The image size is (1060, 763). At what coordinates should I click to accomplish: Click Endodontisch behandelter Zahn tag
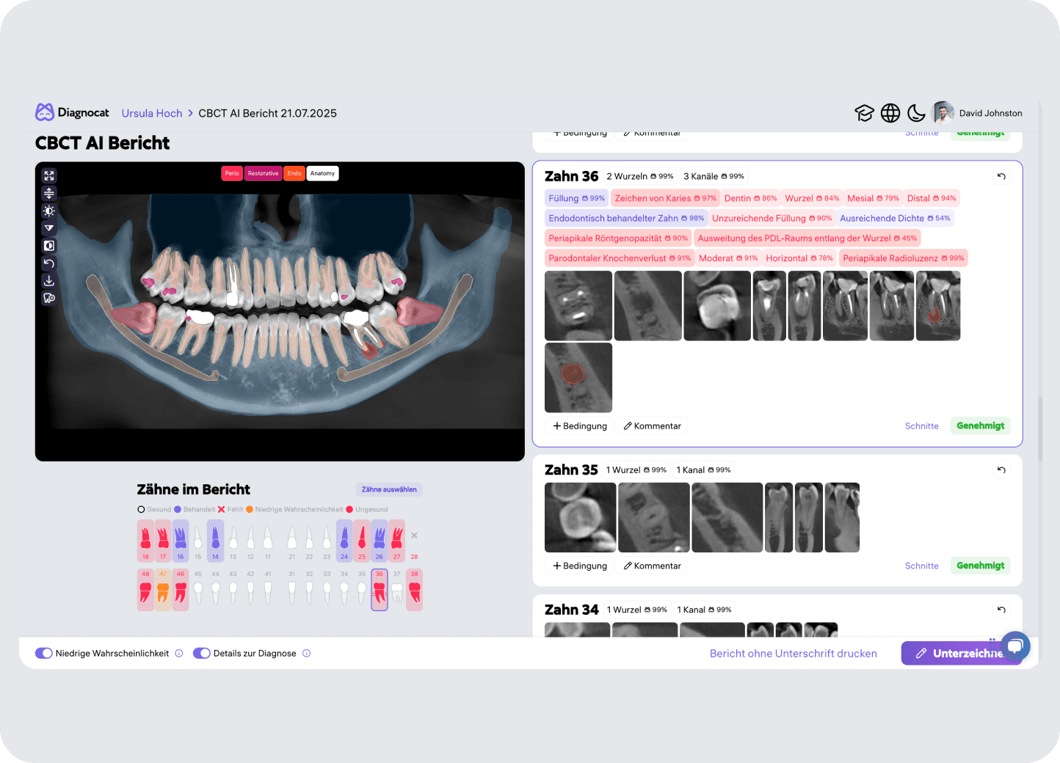626,218
